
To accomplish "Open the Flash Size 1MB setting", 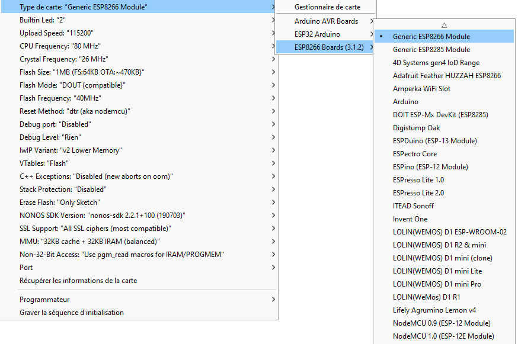I will tap(139, 72).
